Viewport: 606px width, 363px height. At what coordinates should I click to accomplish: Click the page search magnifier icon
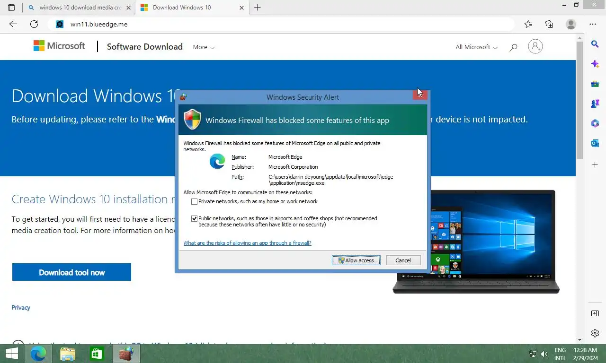(x=513, y=47)
